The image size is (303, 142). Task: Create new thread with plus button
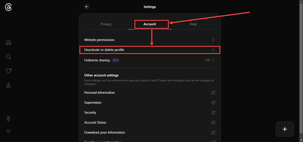pyautogui.click(x=285, y=129)
